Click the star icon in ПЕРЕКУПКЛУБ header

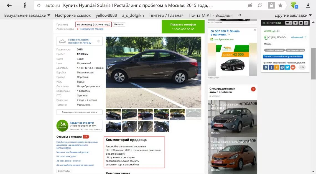click(295, 23)
